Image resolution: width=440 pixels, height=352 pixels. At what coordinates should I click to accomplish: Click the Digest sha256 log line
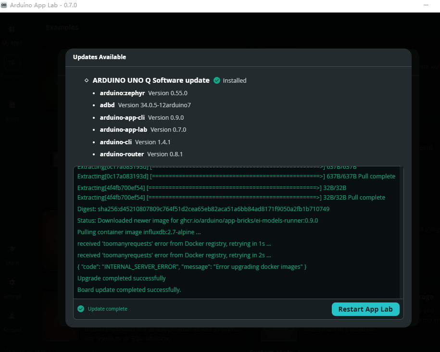pyautogui.click(x=203, y=209)
